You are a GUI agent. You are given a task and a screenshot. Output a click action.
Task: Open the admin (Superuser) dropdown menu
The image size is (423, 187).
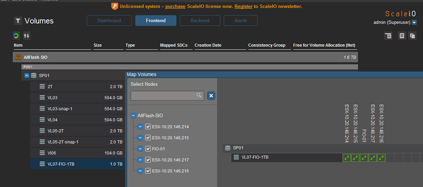point(415,22)
